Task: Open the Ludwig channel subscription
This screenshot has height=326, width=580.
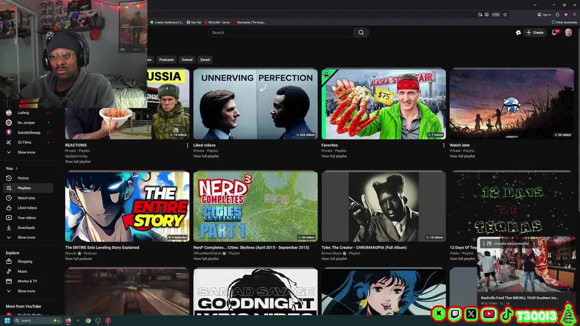Action: tap(29, 113)
